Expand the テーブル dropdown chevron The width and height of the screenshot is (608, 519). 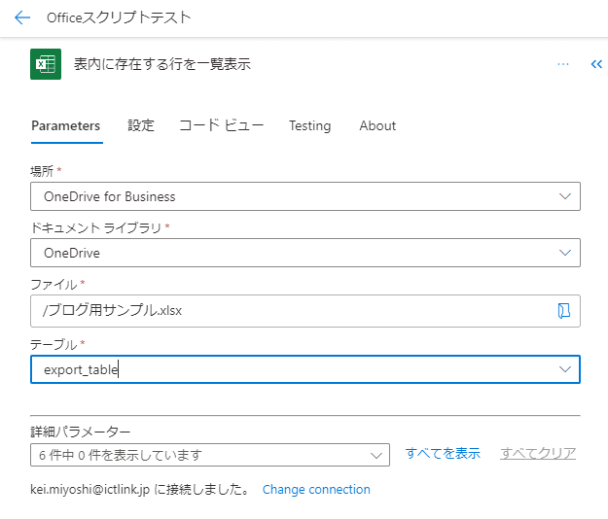point(565,369)
